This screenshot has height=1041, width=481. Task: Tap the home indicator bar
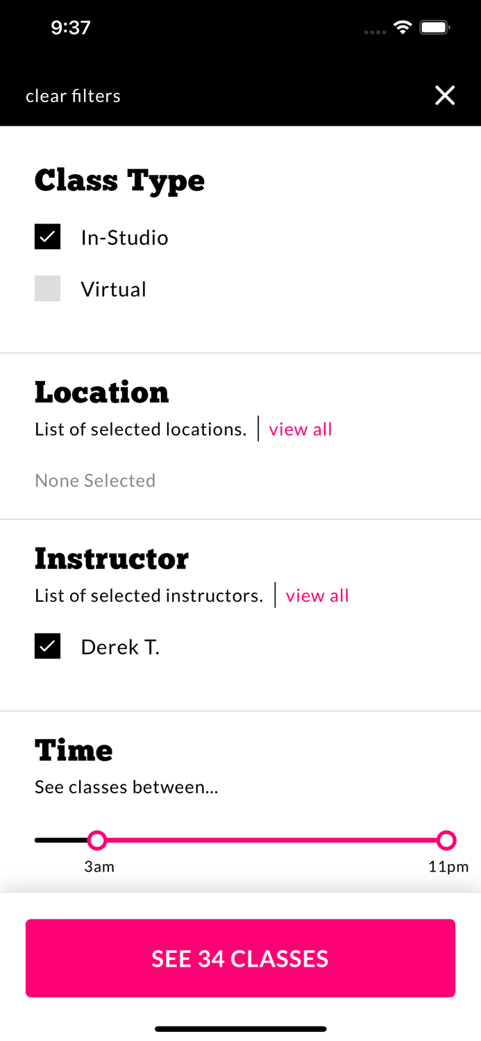click(240, 1029)
